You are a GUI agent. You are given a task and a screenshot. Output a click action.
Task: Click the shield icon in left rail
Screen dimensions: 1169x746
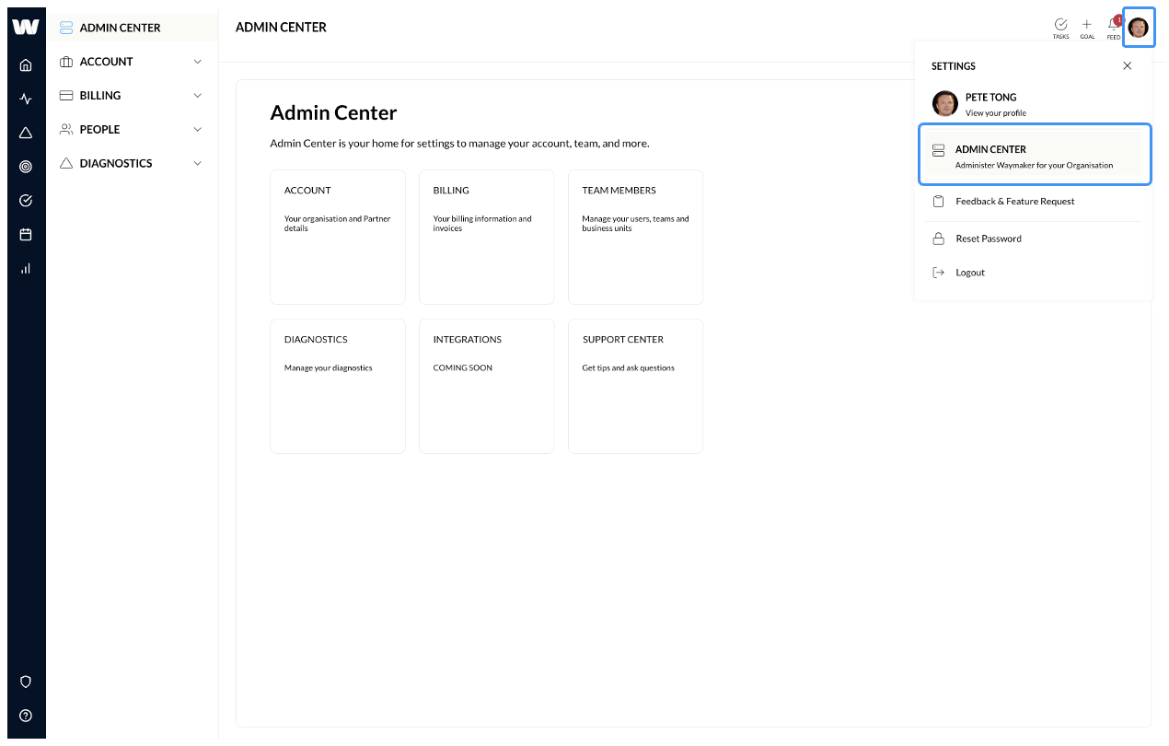point(26,682)
